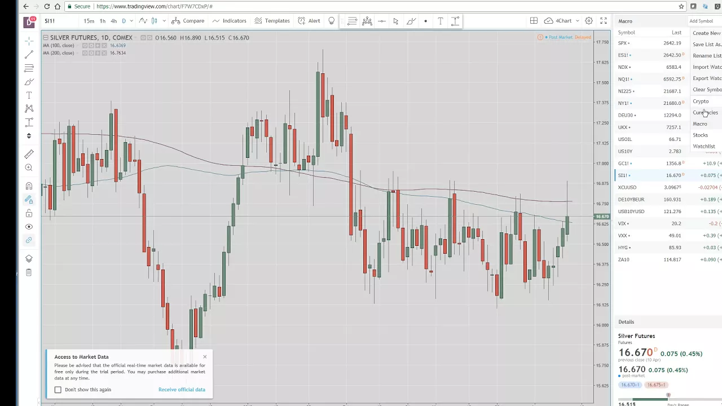Select the 15m timeframe

coord(89,21)
